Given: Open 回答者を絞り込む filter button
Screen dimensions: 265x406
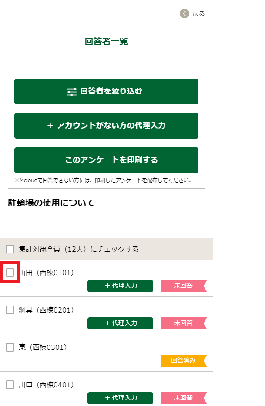Looking at the screenshot, I should pos(106,91).
